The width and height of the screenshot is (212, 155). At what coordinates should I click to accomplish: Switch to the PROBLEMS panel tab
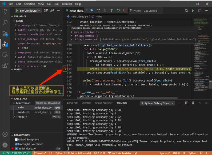[x=73, y=103]
